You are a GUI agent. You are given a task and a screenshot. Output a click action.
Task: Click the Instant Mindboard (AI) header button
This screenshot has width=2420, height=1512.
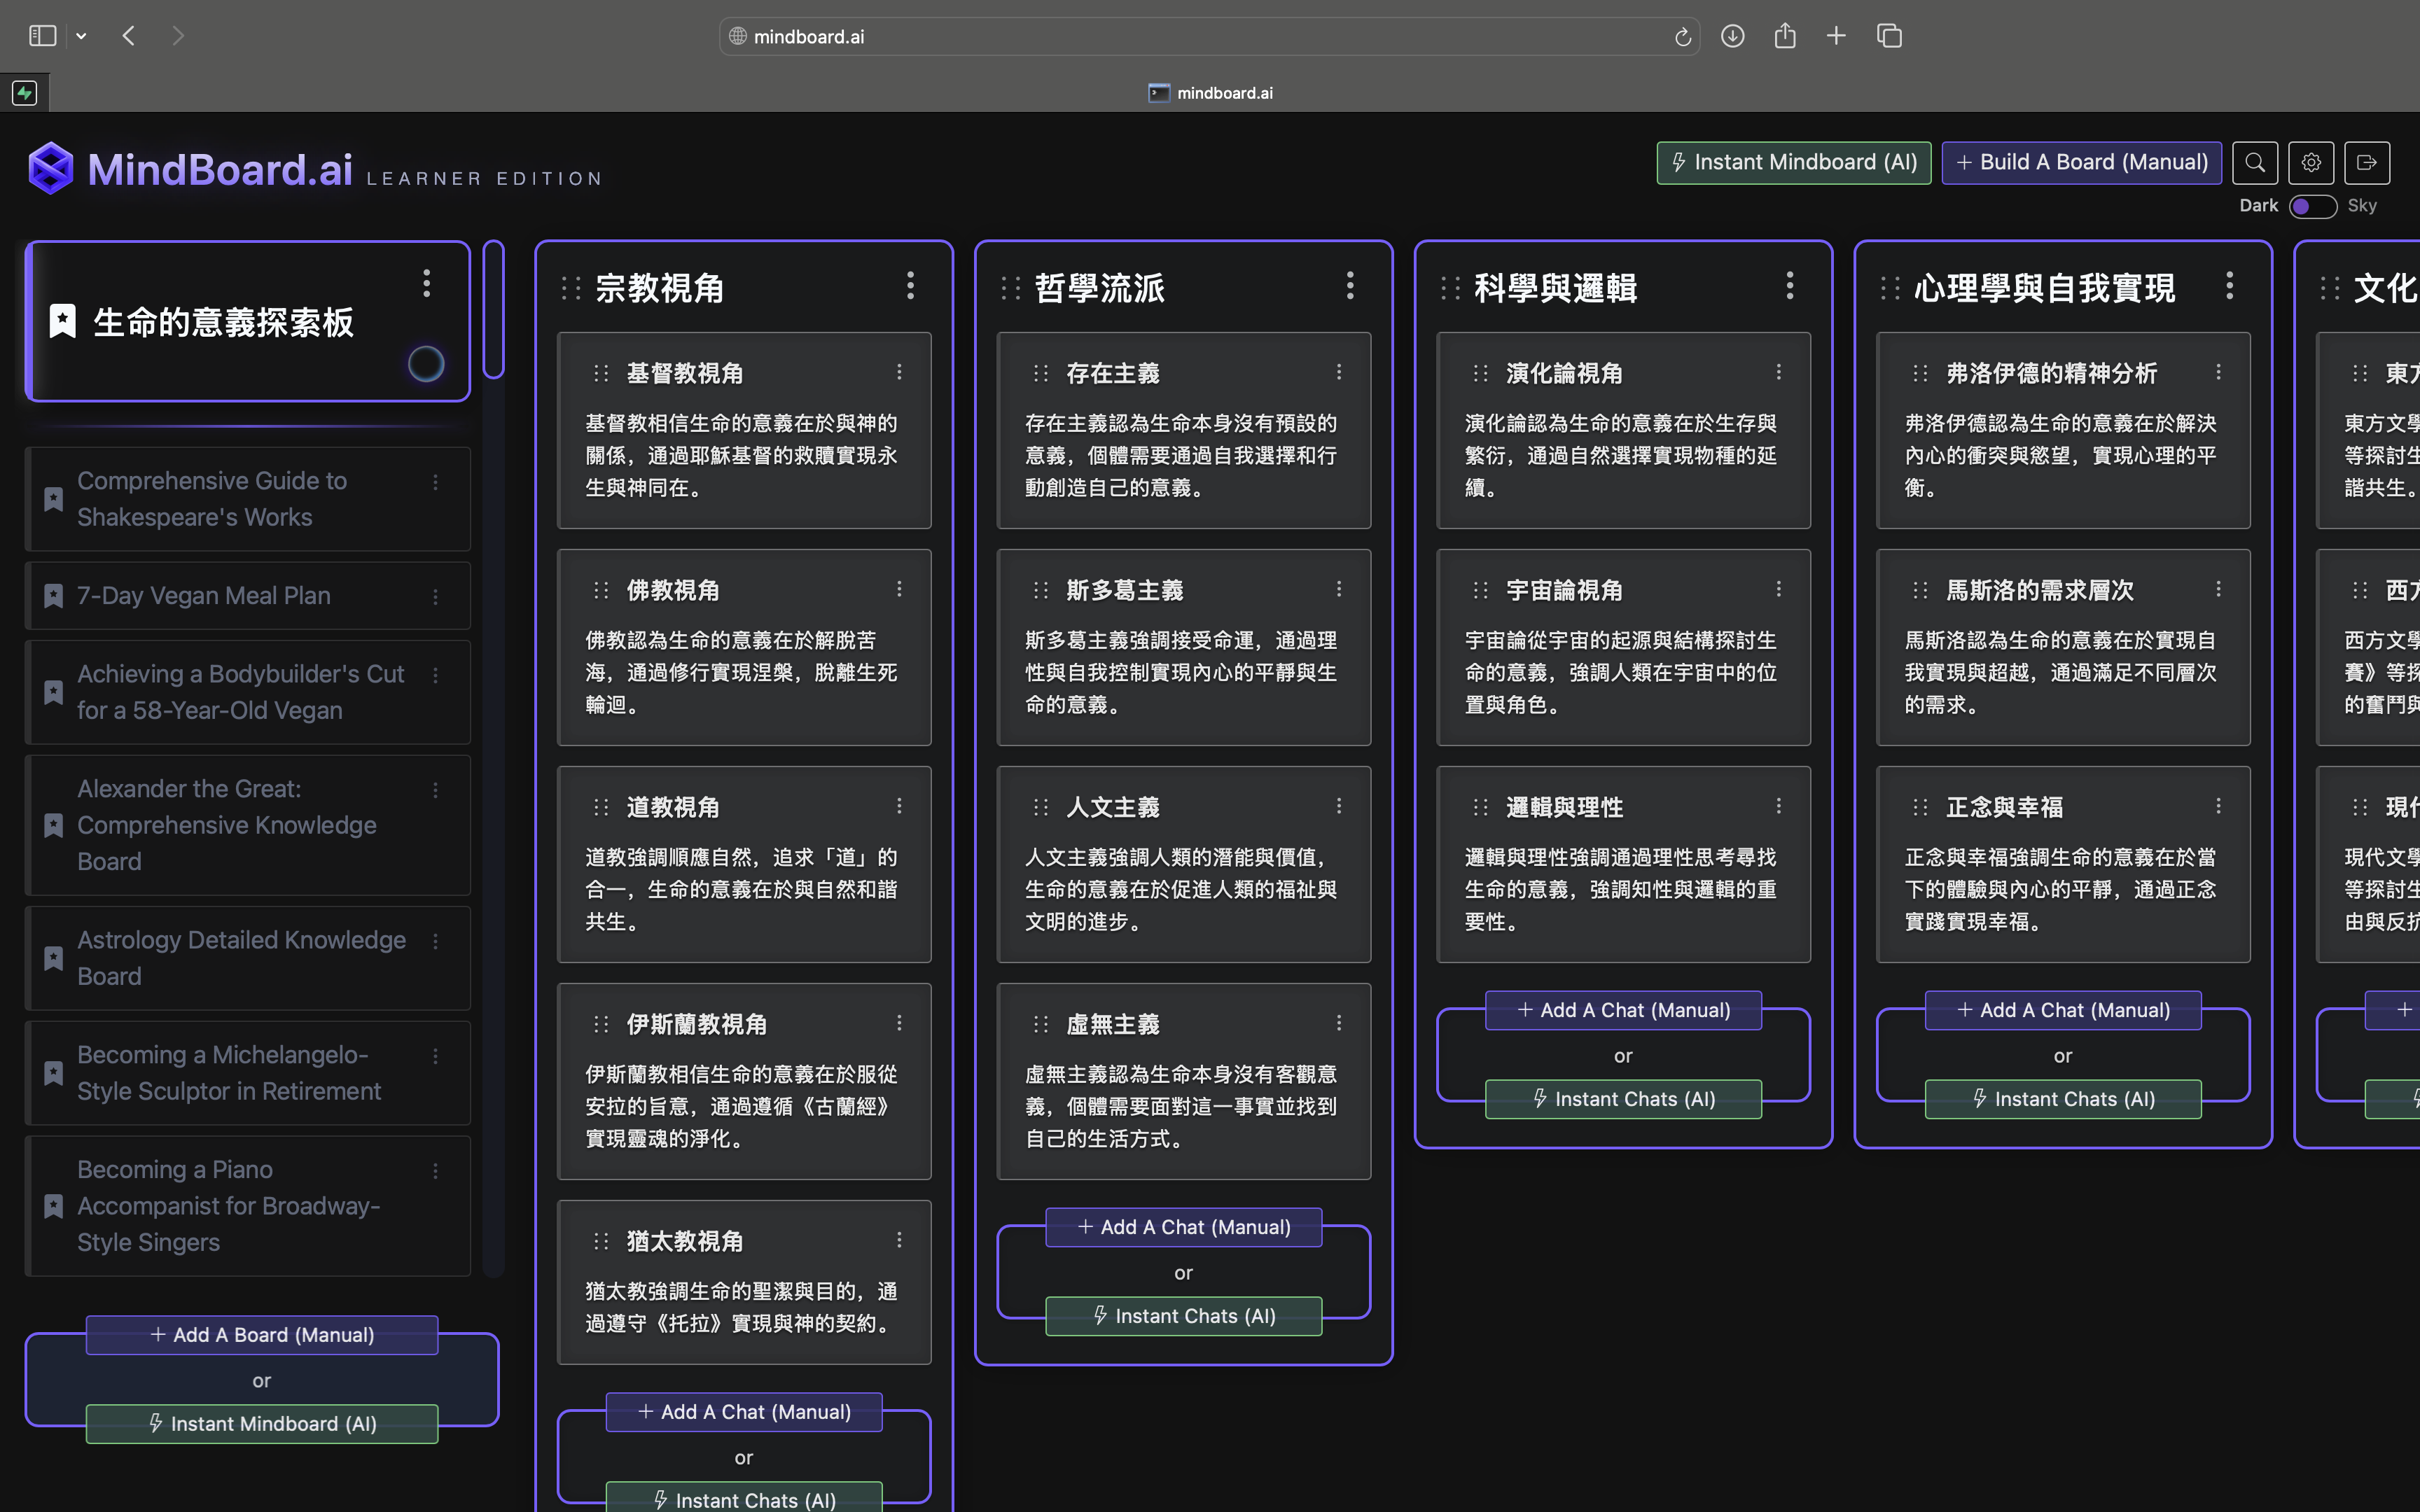1793,163
